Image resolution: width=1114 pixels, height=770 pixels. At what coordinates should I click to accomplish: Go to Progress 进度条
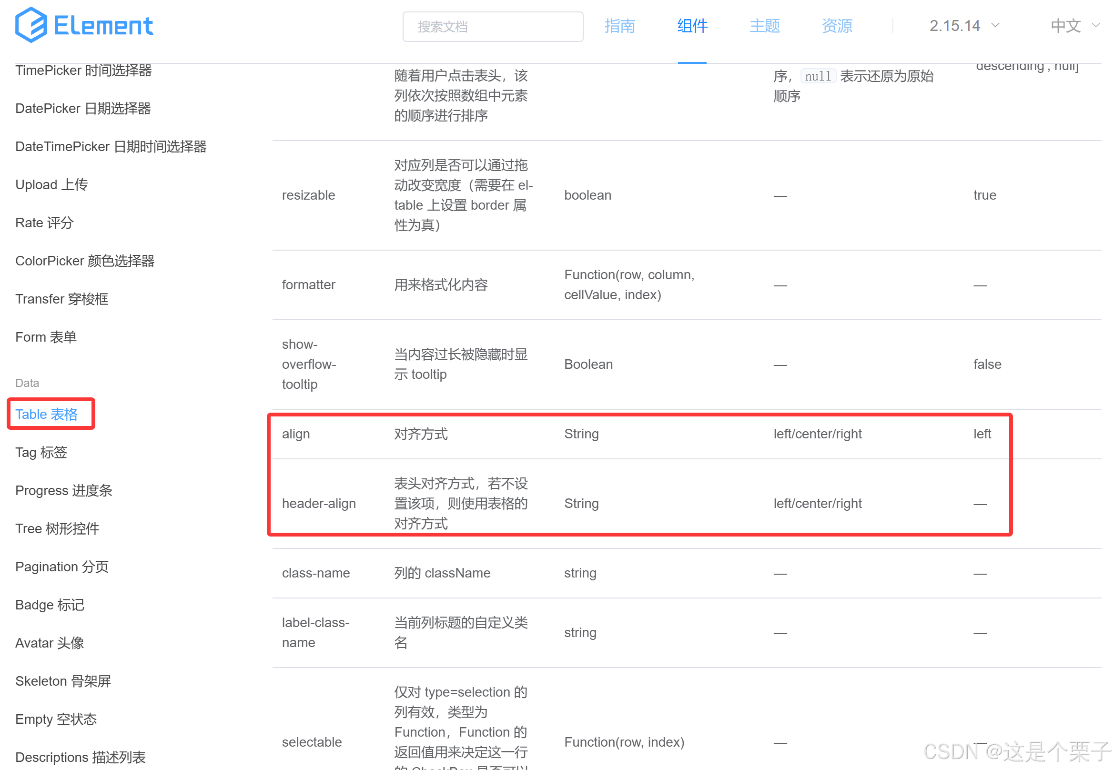[64, 491]
